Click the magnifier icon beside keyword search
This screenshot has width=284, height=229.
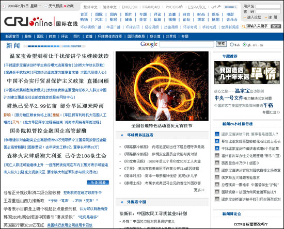click(244, 26)
